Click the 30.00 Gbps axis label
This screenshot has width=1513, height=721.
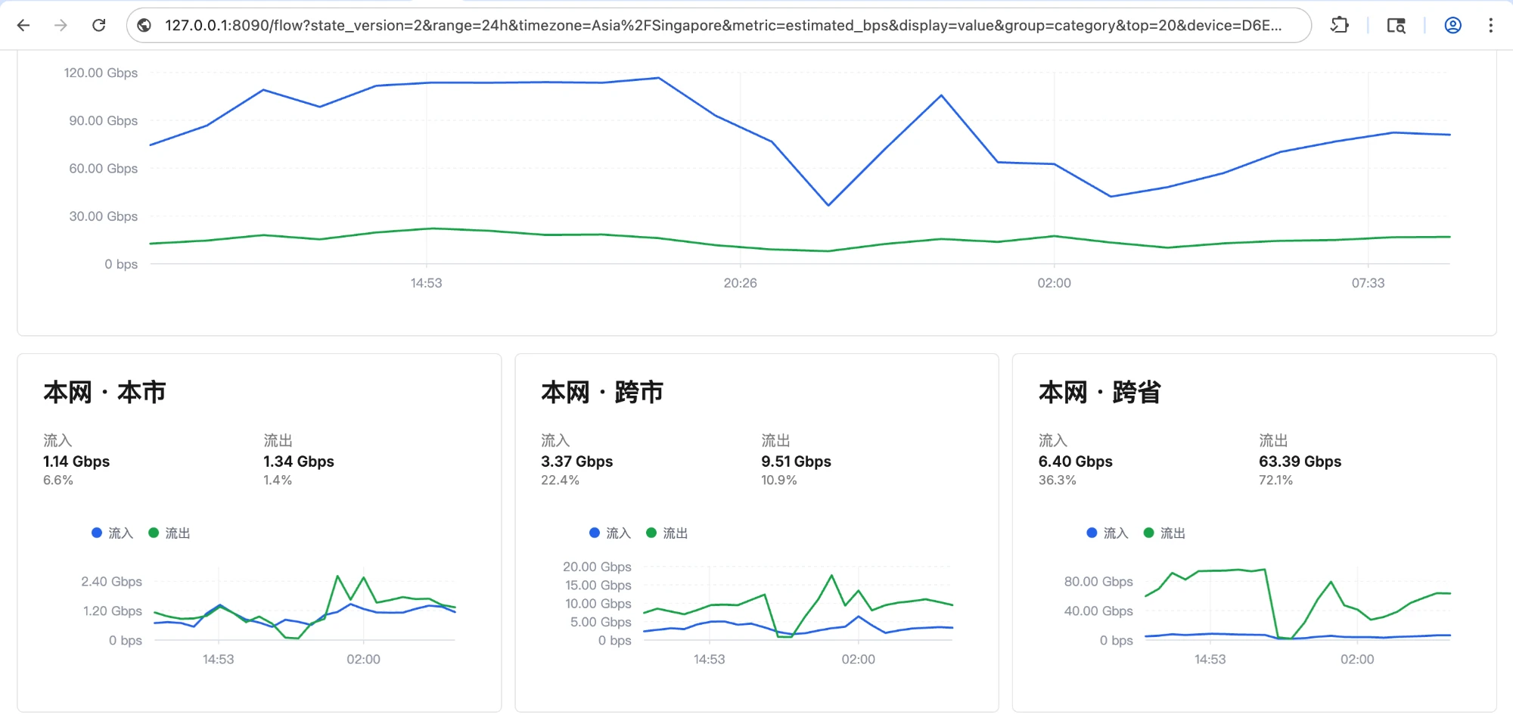tap(104, 216)
